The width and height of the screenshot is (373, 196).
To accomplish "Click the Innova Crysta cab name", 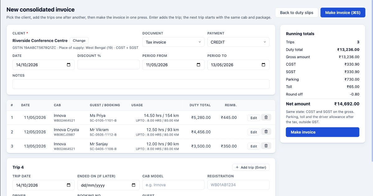I will click(x=66, y=130).
